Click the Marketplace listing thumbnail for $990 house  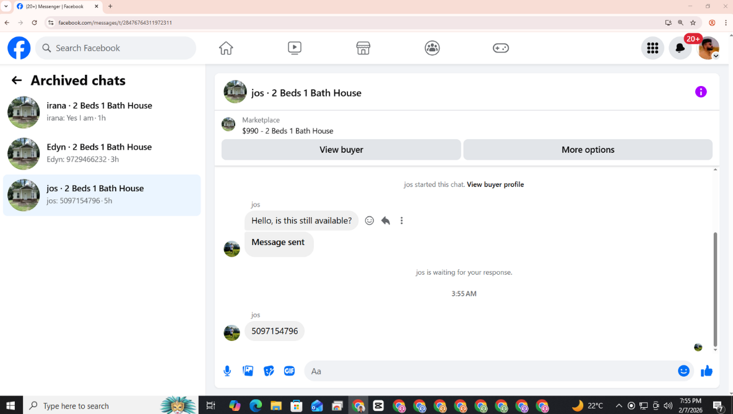[228, 125]
